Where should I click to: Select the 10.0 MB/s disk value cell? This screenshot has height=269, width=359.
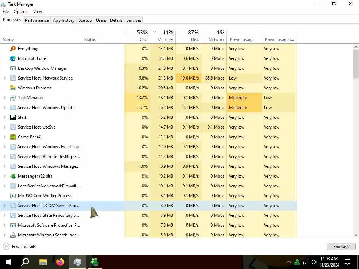point(188,78)
